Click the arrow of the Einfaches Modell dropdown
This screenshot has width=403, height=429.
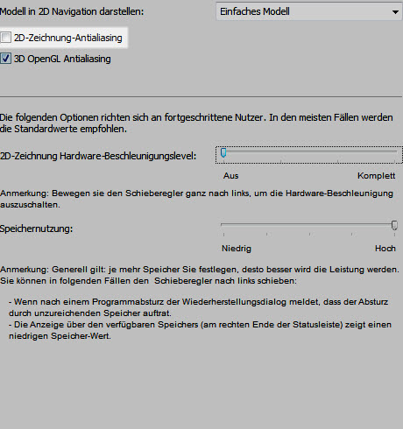point(395,12)
